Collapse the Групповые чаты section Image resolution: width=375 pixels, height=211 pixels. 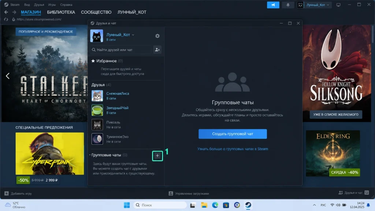pos(90,155)
